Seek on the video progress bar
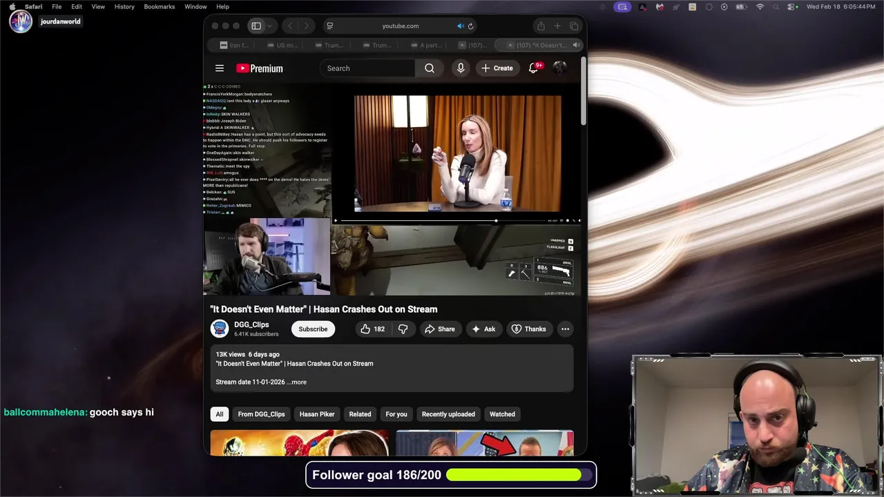 click(443, 221)
